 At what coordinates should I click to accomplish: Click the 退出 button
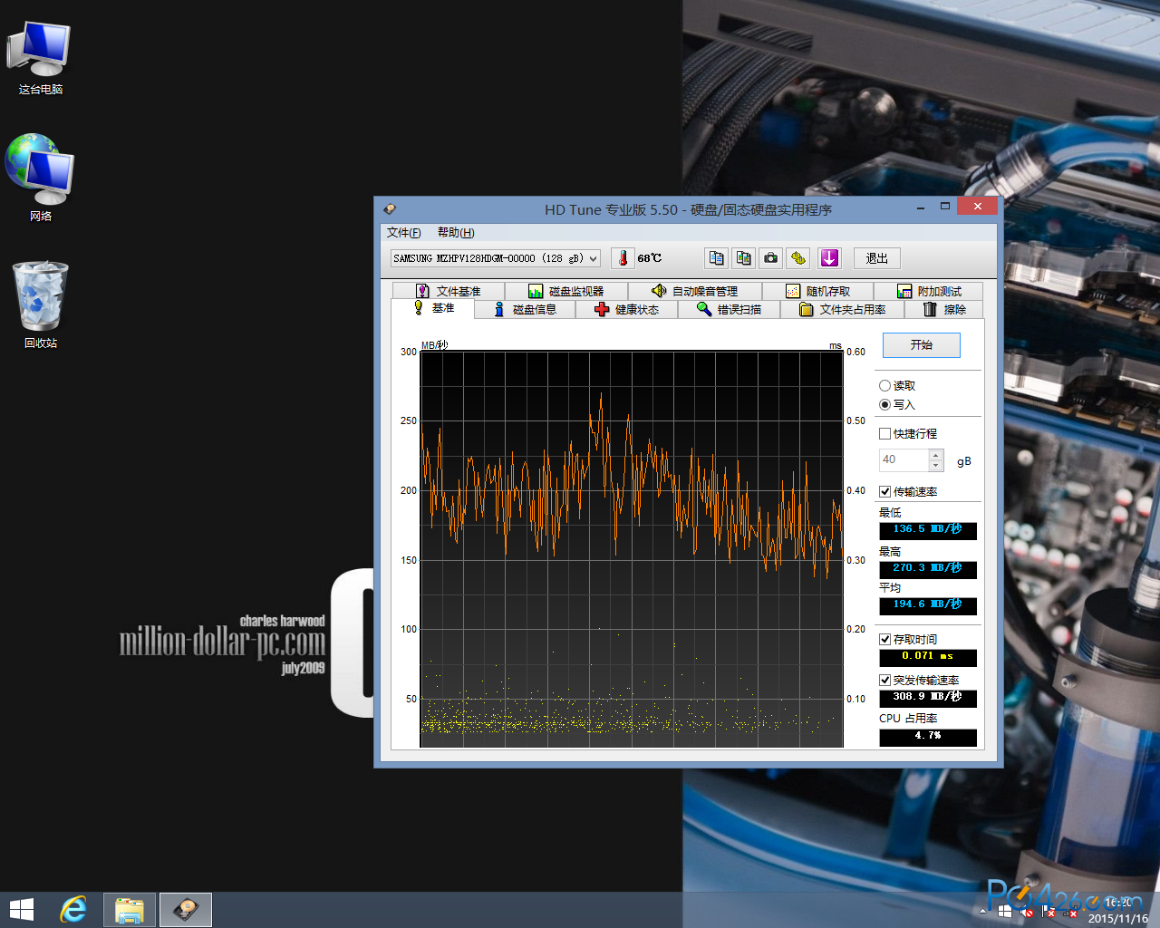click(876, 258)
